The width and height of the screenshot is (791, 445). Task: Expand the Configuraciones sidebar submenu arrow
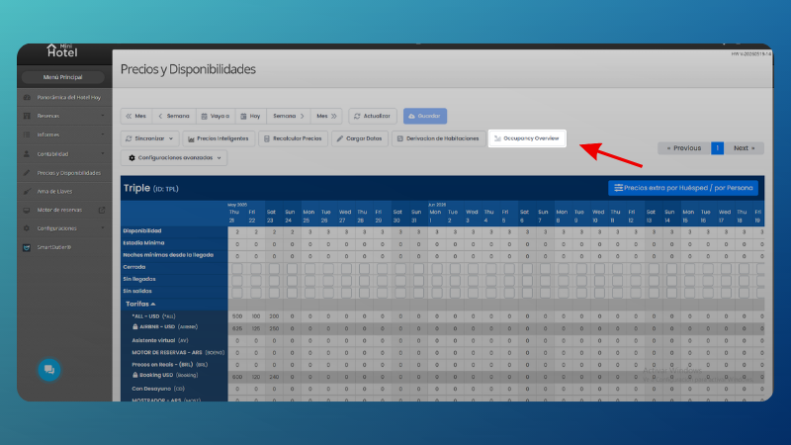pos(103,228)
